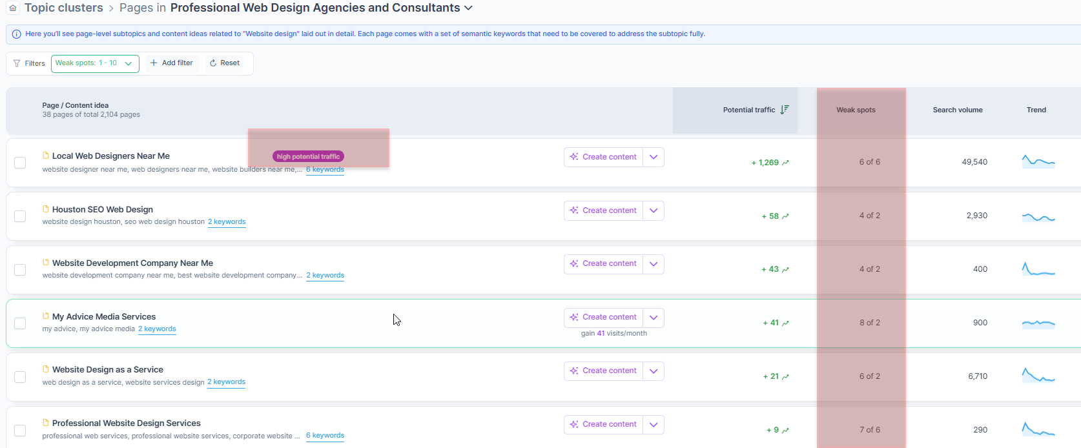Click the info icon in the banner
This screenshot has height=448, width=1081.
tap(17, 34)
